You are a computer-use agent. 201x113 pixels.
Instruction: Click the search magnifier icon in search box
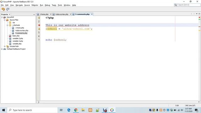pos(176,5)
